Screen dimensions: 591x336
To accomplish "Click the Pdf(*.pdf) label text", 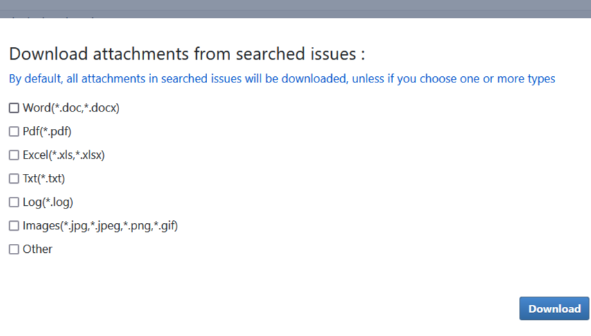I will click(47, 132).
